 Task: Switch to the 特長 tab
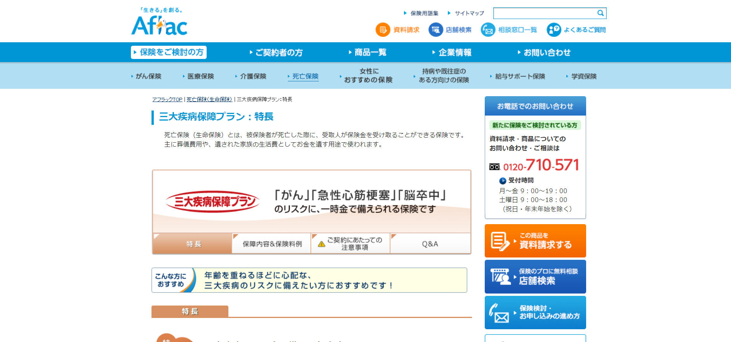(x=192, y=244)
